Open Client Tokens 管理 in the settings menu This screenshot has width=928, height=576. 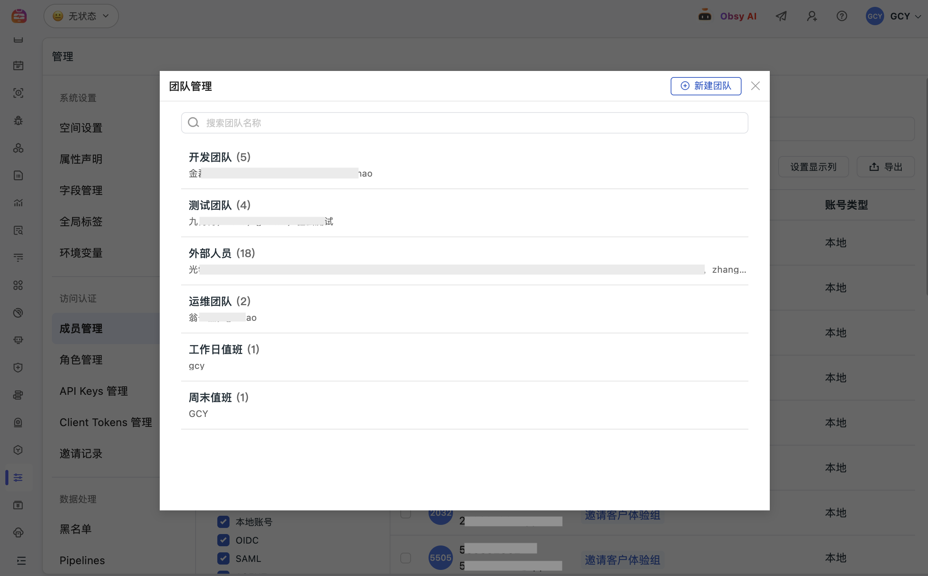tap(106, 422)
